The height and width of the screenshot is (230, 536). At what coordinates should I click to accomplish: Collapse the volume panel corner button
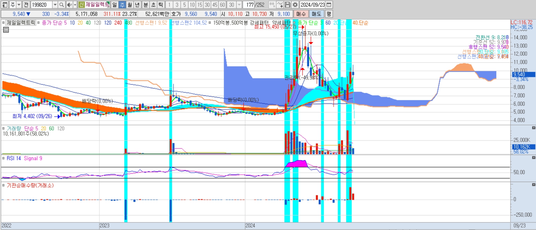point(533,128)
